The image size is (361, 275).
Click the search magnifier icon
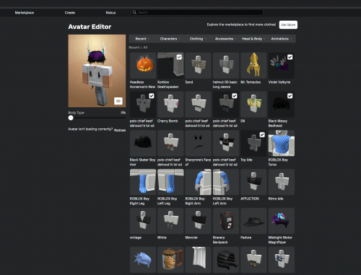click(x=134, y=12)
